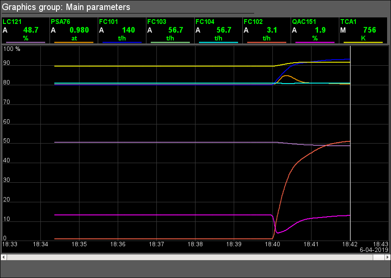Click the dark blue color bar under FC101
This screenshot has width=391, height=278.
coord(122,43)
